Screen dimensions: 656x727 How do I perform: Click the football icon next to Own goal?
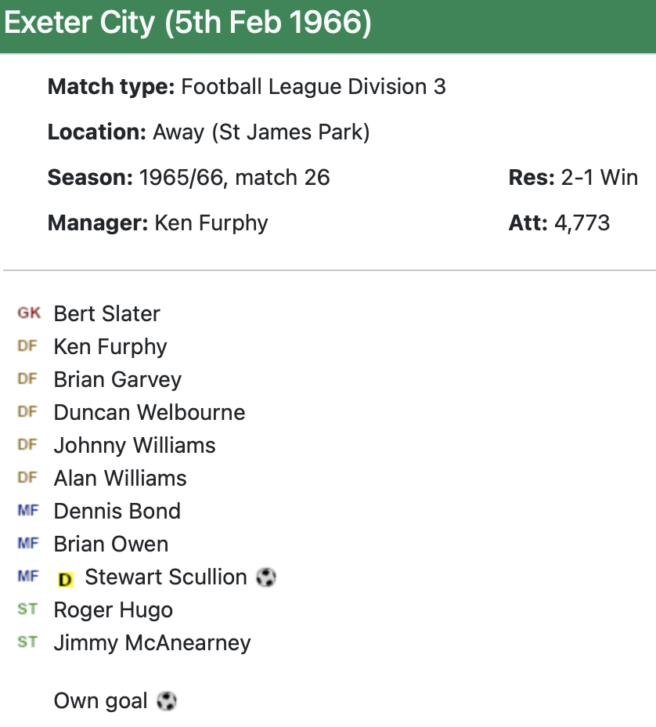click(x=166, y=700)
